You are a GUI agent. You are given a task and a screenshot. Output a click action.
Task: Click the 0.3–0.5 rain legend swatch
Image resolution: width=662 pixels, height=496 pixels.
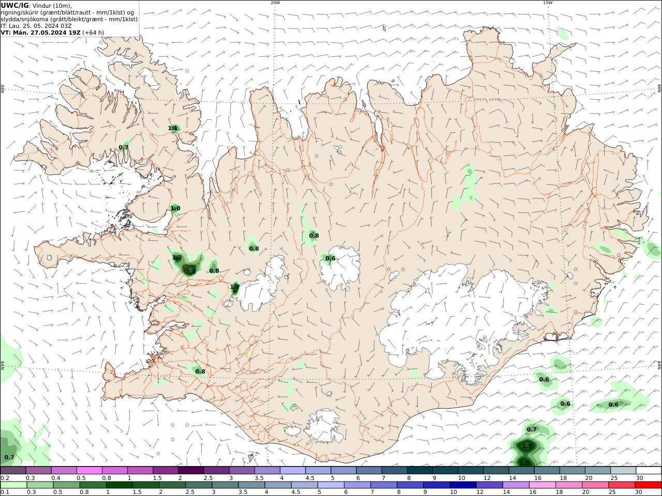point(40,485)
